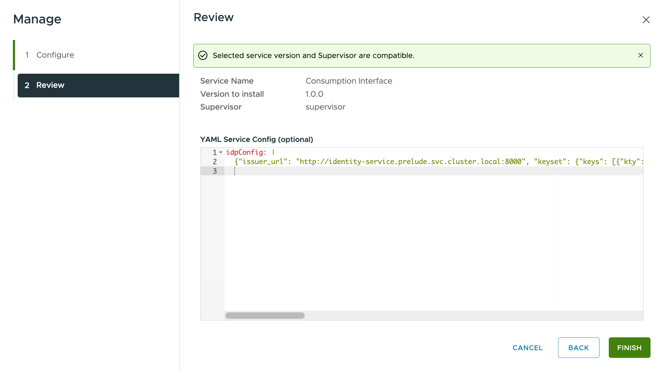Image resolution: width=664 pixels, height=371 pixels.
Task: Click the green checkmark compatibility icon
Action: 203,55
